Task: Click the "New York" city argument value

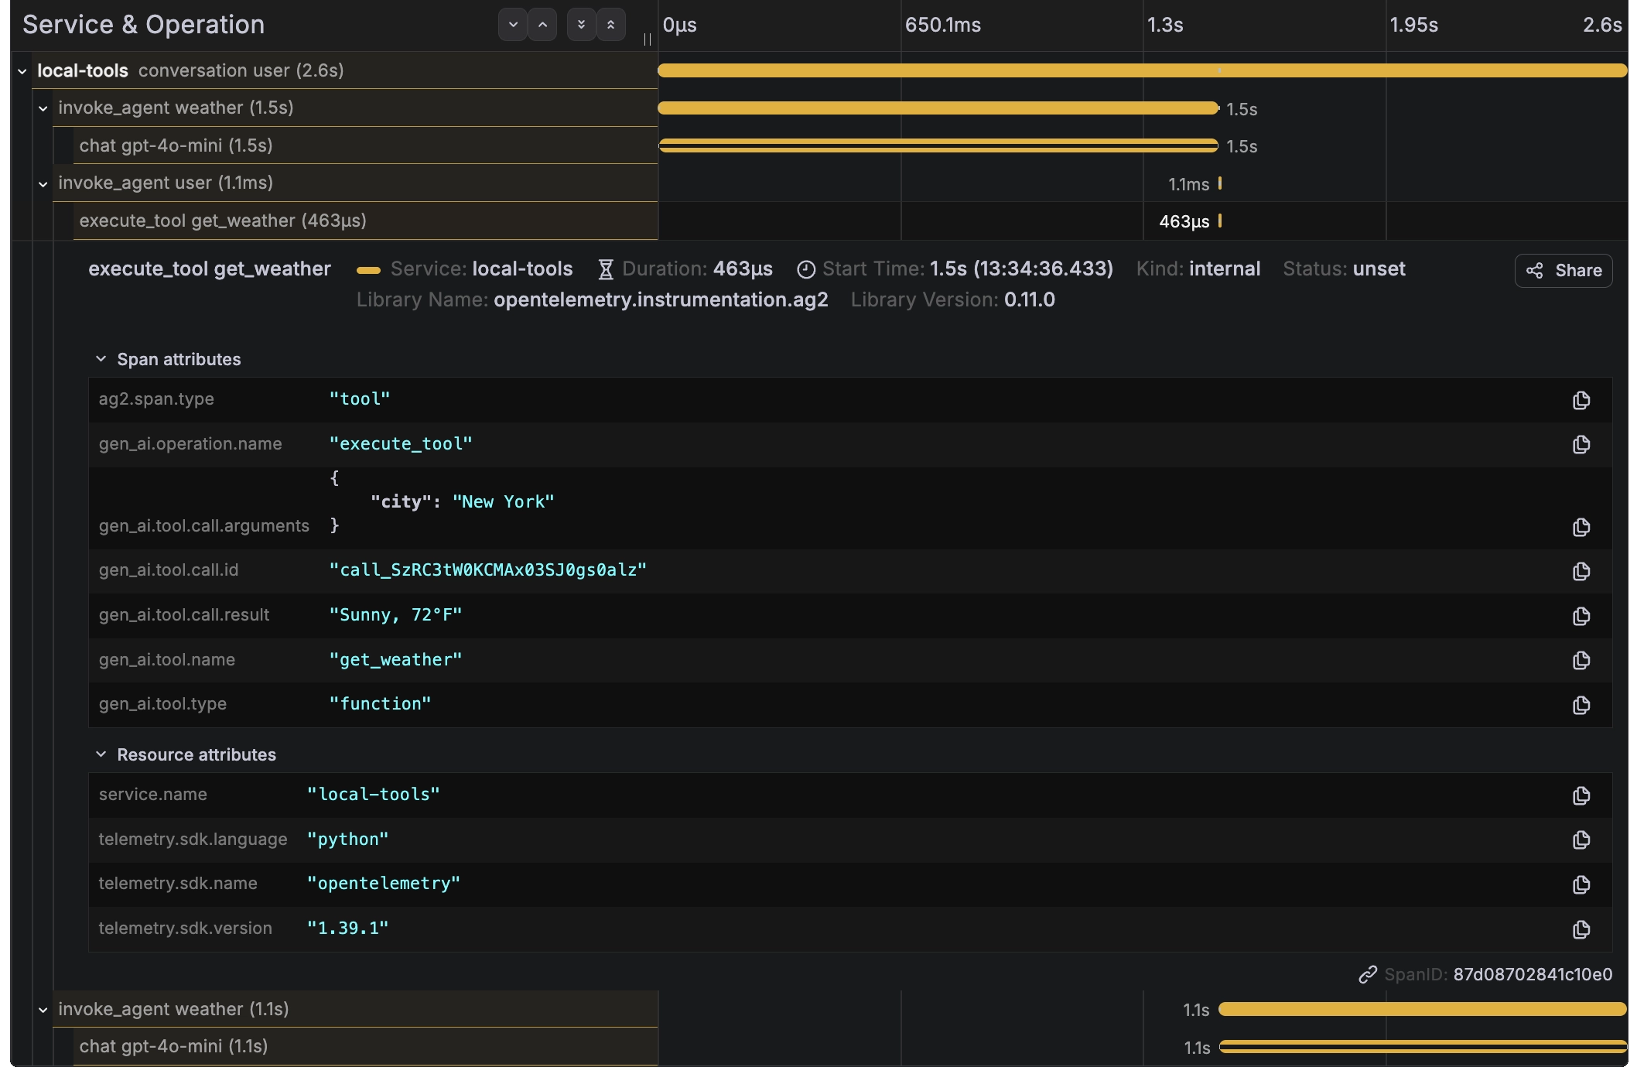Action: click(504, 501)
